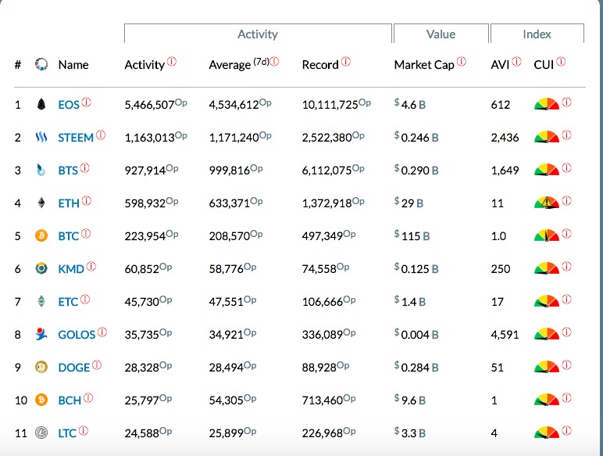Open info icon beside Activity column header
The image size is (603, 456).
(172, 62)
